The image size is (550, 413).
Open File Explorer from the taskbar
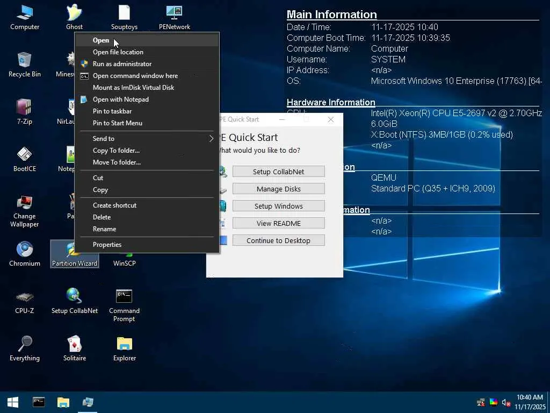[x=63, y=402]
